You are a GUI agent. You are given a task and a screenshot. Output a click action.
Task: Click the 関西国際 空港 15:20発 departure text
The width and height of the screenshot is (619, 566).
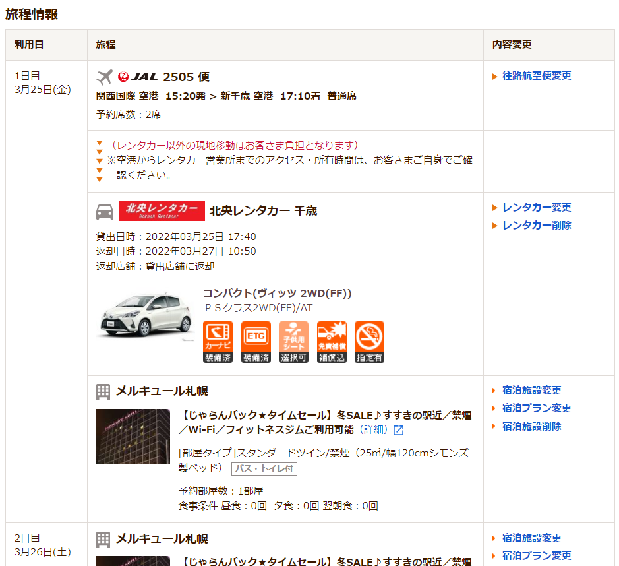[x=150, y=96]
